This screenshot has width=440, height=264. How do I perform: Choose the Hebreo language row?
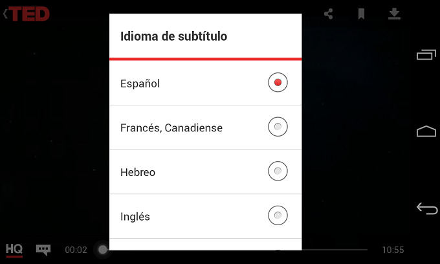tap(194, 172)
